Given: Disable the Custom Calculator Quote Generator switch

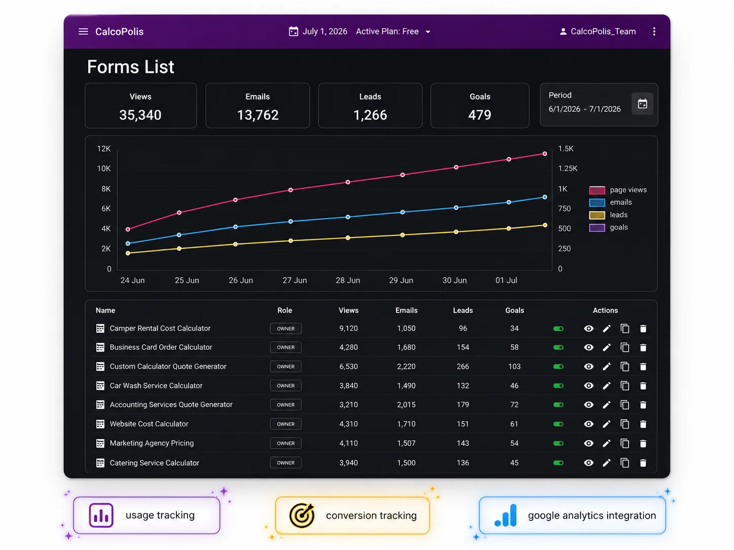Looking at the screenshot, I should tap(559, 367).
